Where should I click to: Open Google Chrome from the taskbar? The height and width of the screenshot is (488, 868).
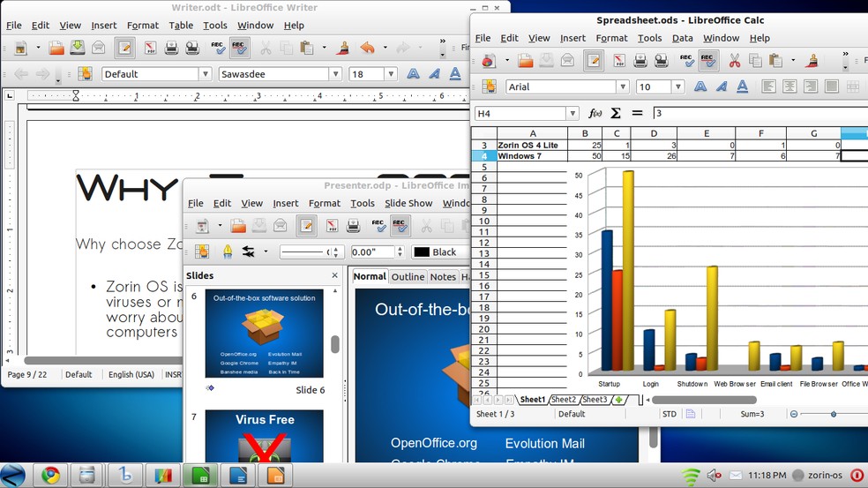[x=50, y=476]
